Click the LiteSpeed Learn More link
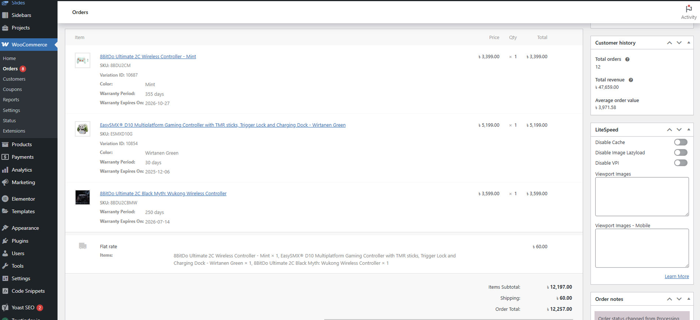 677,276
